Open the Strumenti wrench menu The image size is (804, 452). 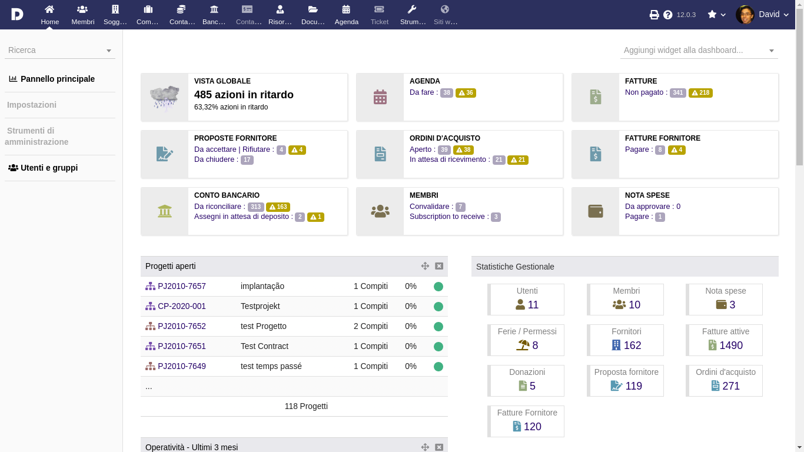point(413,15)
